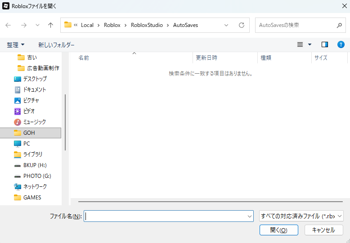
Task: Click the file list horizontal scrollbar
Action: pos(211,202)
